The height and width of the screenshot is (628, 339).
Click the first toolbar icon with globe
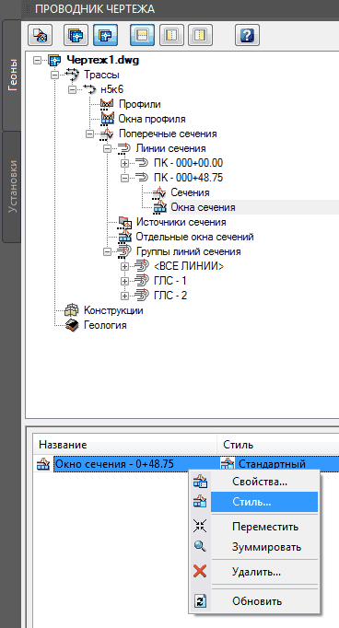click(40, 35)
